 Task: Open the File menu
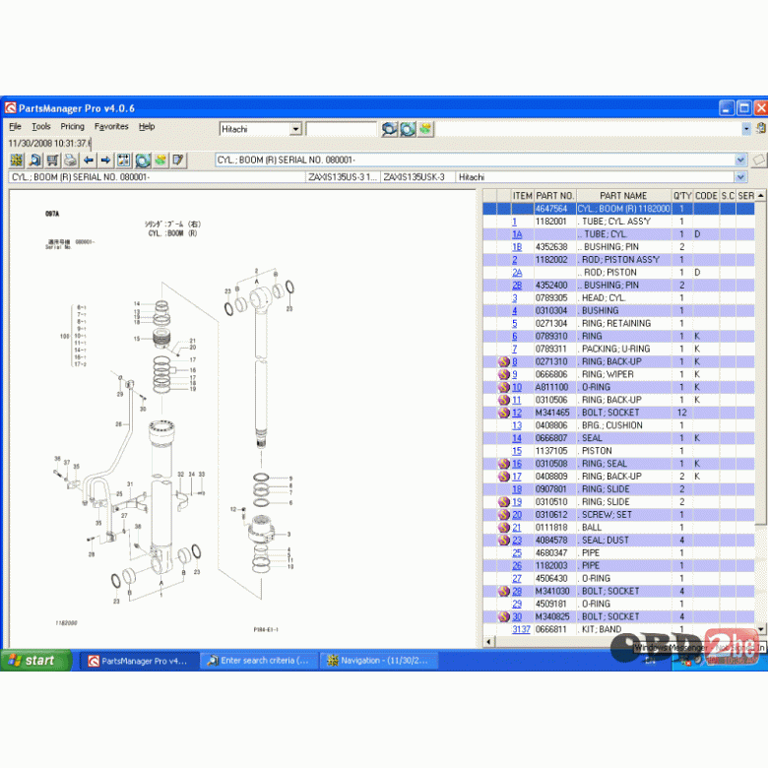coord(15,127)
